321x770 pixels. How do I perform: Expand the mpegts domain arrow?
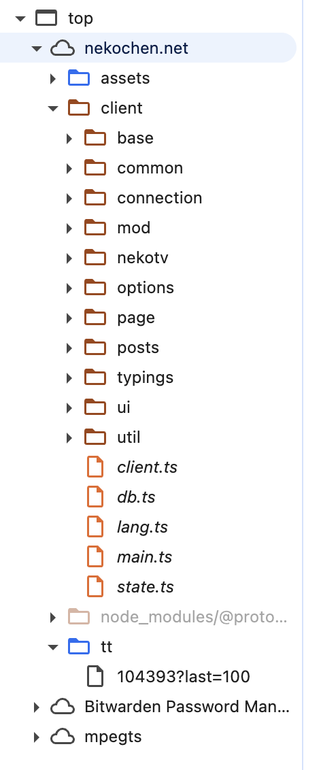point(36,737)
